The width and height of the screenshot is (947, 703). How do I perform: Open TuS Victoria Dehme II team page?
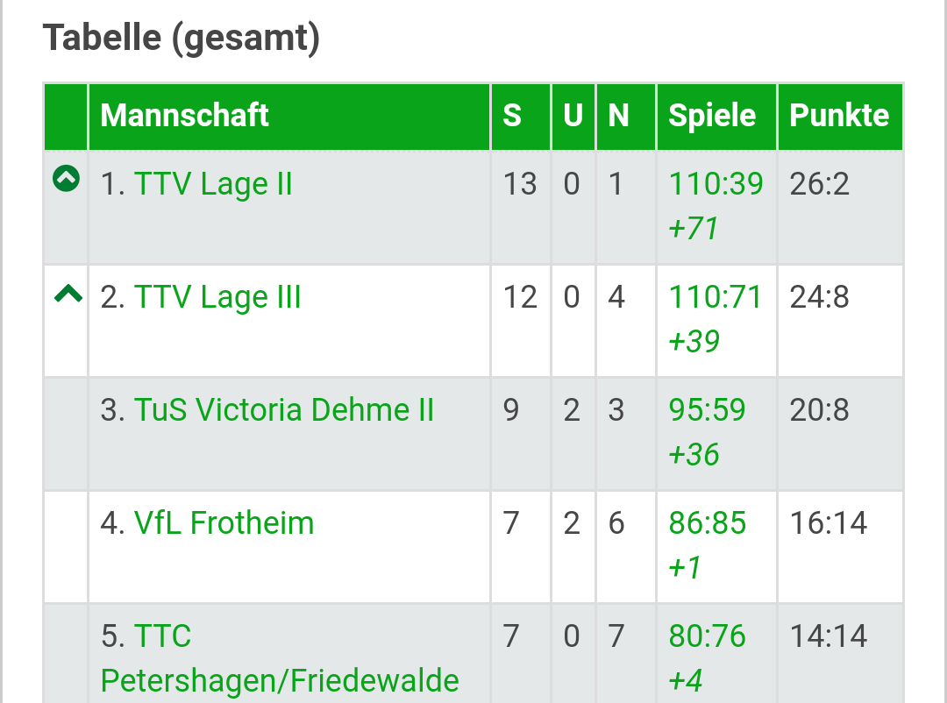(283, 410)
